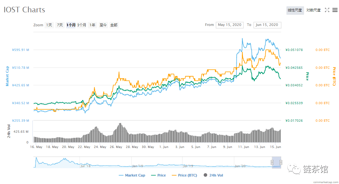This screenshot has height=184, width=339.
Task: Set zoom to 1天
Action: click(x=49, y=25)
